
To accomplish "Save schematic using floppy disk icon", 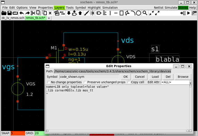I will coord(10,13).
